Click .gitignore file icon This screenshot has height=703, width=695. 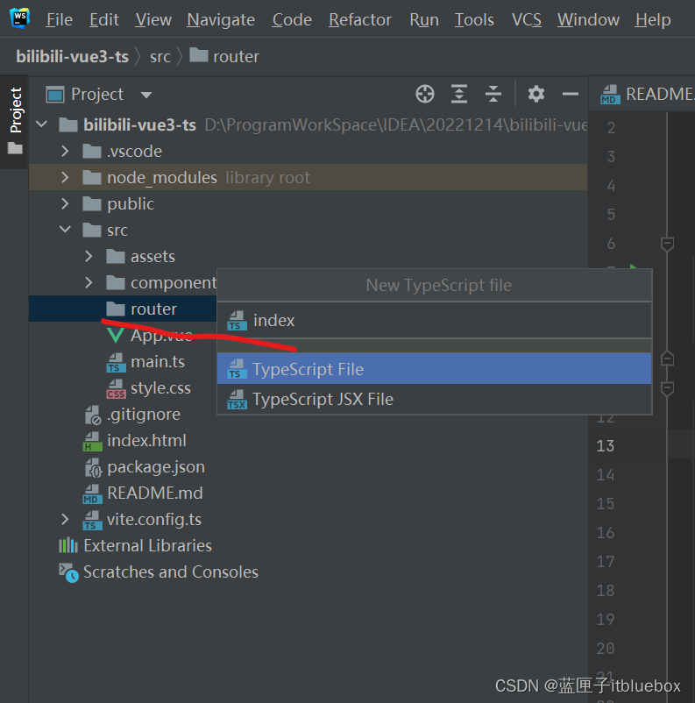[93, 415]
